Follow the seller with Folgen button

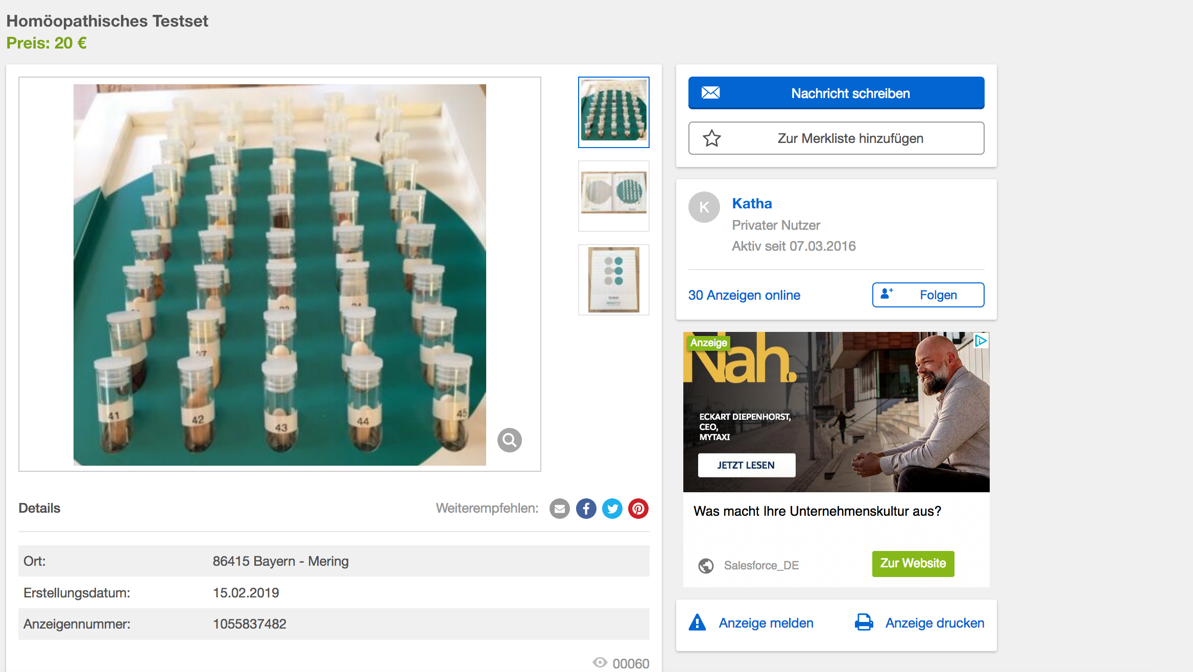pyautogui.click(x=928, y=295)
